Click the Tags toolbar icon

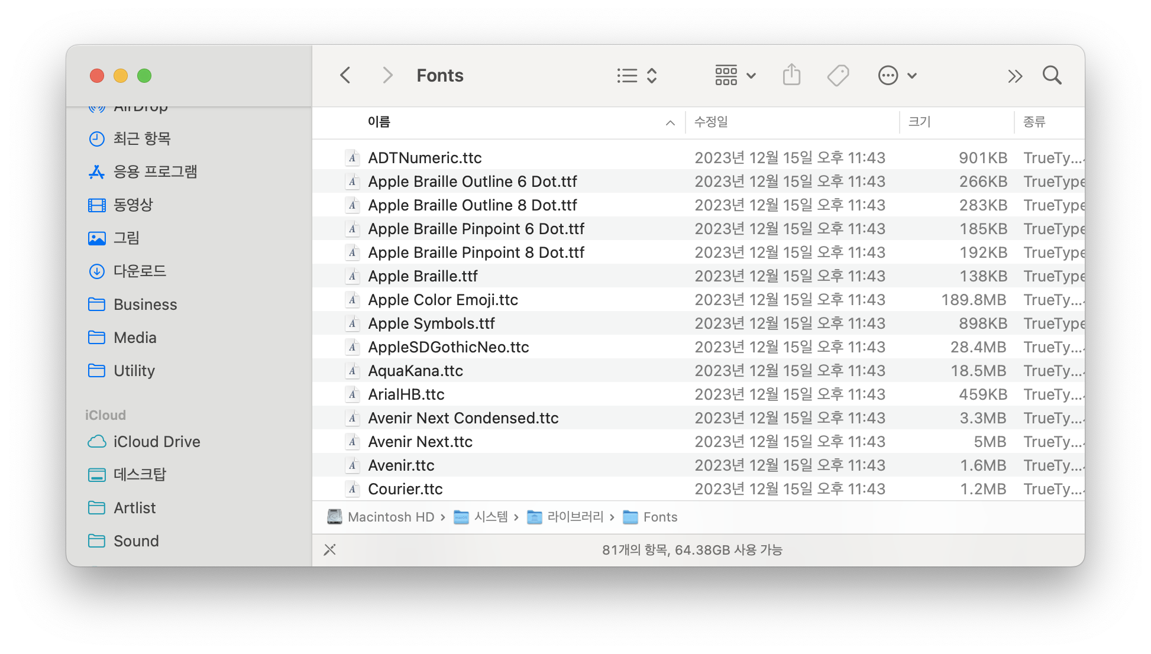point(838,76)
